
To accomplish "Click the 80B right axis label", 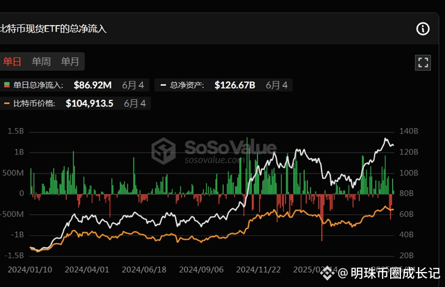I will (406, 194).
